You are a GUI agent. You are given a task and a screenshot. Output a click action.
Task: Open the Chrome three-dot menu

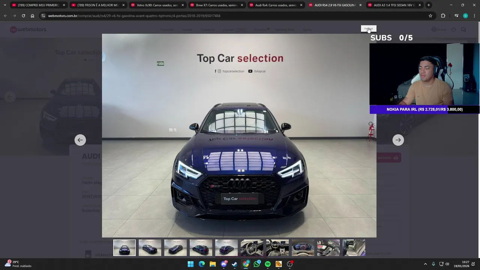click(x=474, y=16)
